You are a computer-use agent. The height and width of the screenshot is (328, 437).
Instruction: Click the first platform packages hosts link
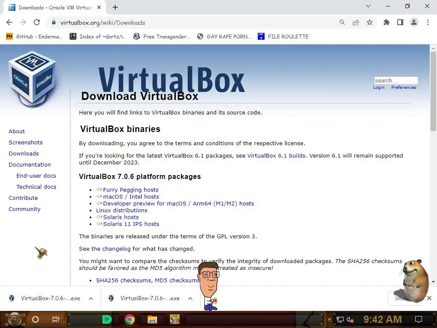(131, 190)
